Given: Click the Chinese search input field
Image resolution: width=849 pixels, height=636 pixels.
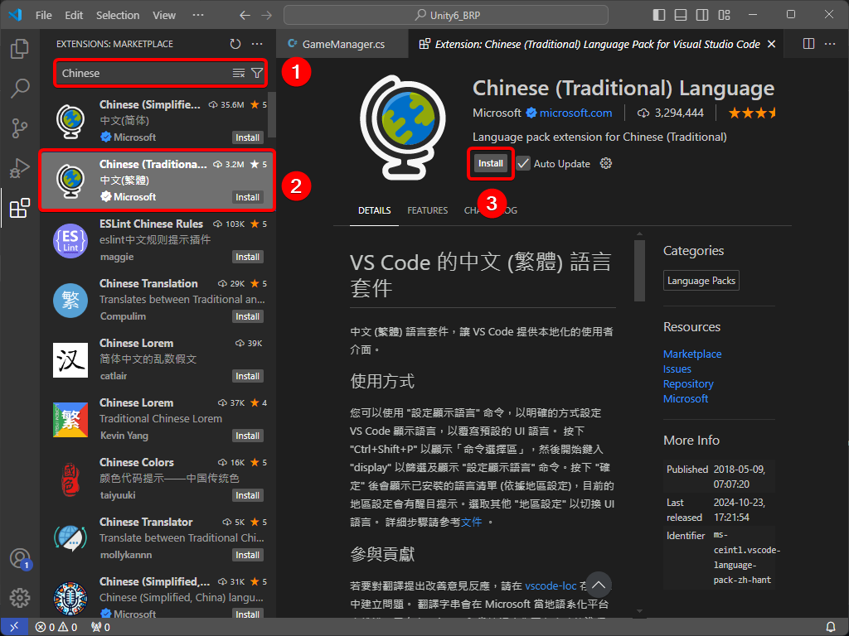Looking at the screenshot, I should coord(141,74).
